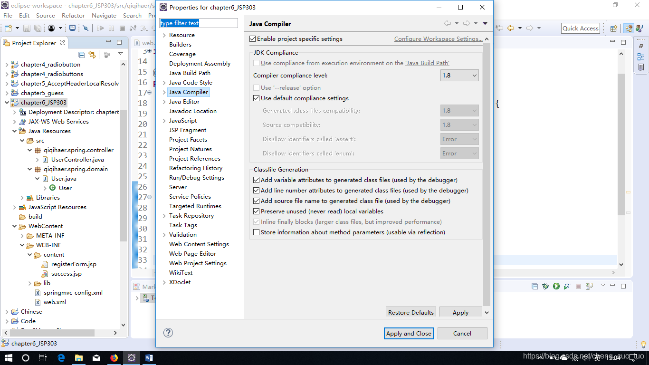Open File Explorer from the taskbar

79,357
